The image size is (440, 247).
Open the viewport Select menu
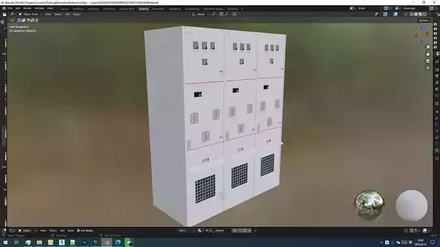click(58, 14)
